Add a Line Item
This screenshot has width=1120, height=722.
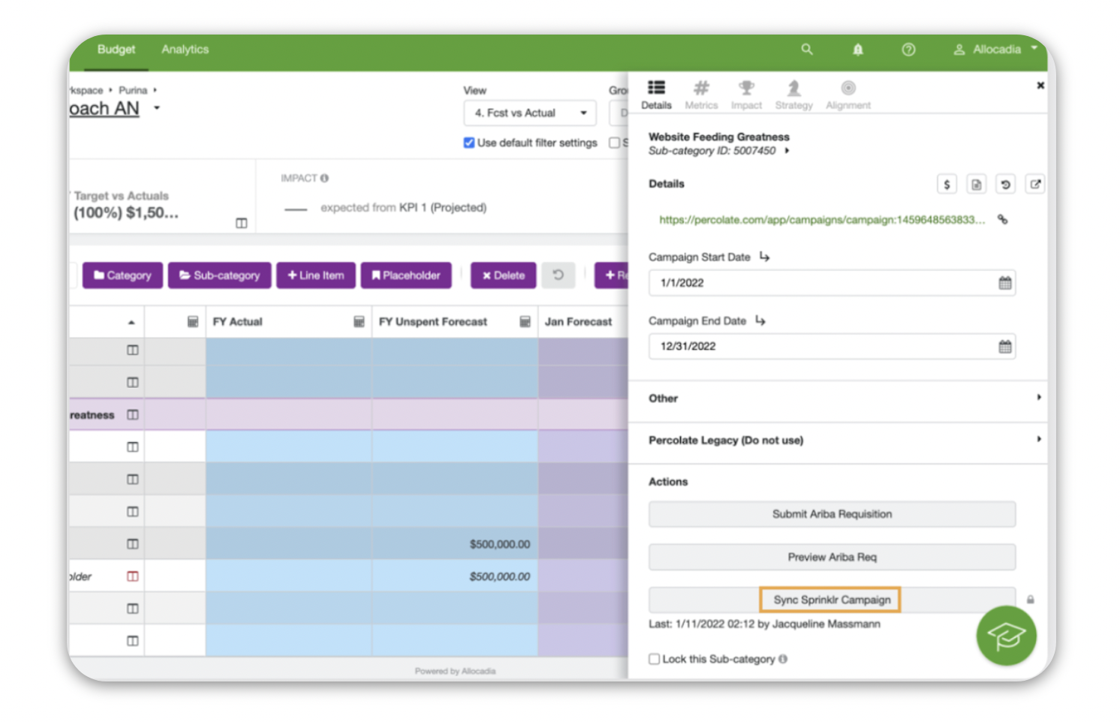click(x=315, y=275)
